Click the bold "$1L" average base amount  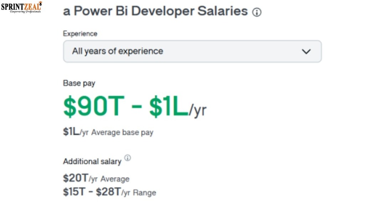pos(71,132)
